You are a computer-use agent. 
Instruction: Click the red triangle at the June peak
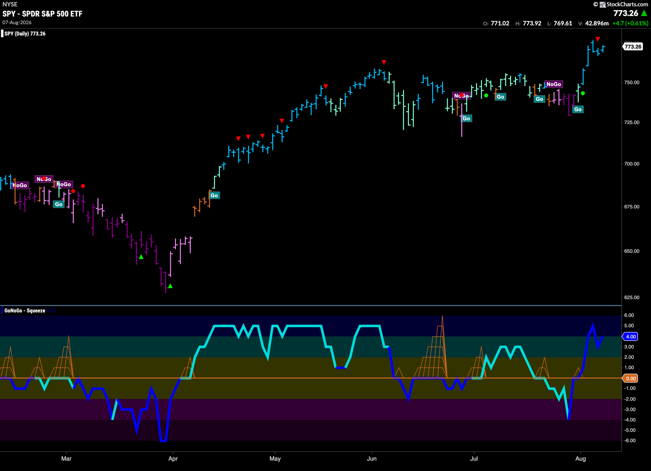pyautogui.click(x=384, y=62)
